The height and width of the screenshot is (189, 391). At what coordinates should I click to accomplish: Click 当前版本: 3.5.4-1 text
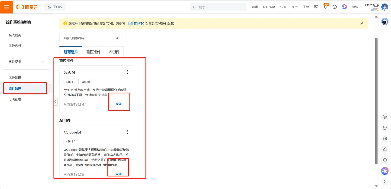(75, 105)
